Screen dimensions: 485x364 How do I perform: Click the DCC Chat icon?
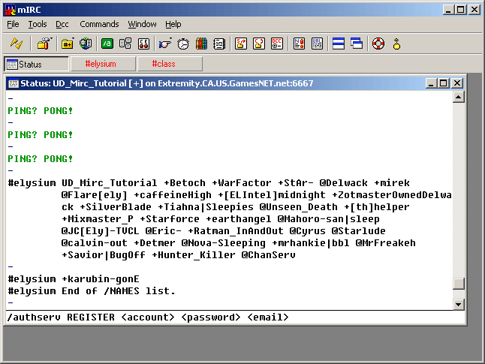coord(259,44)
